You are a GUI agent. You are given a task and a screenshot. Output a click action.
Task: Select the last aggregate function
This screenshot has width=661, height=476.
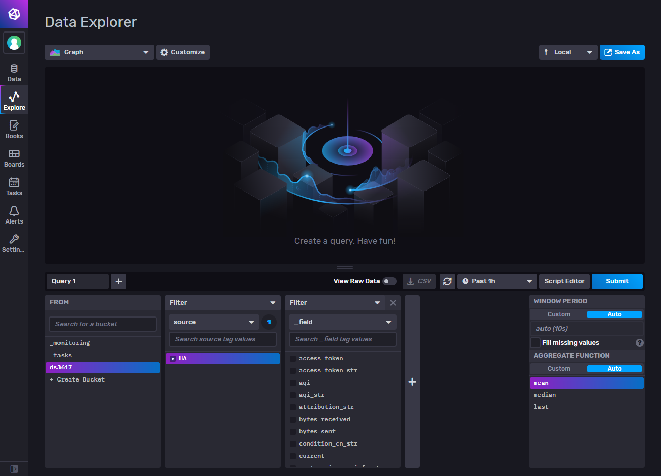(x=587, y=407)
